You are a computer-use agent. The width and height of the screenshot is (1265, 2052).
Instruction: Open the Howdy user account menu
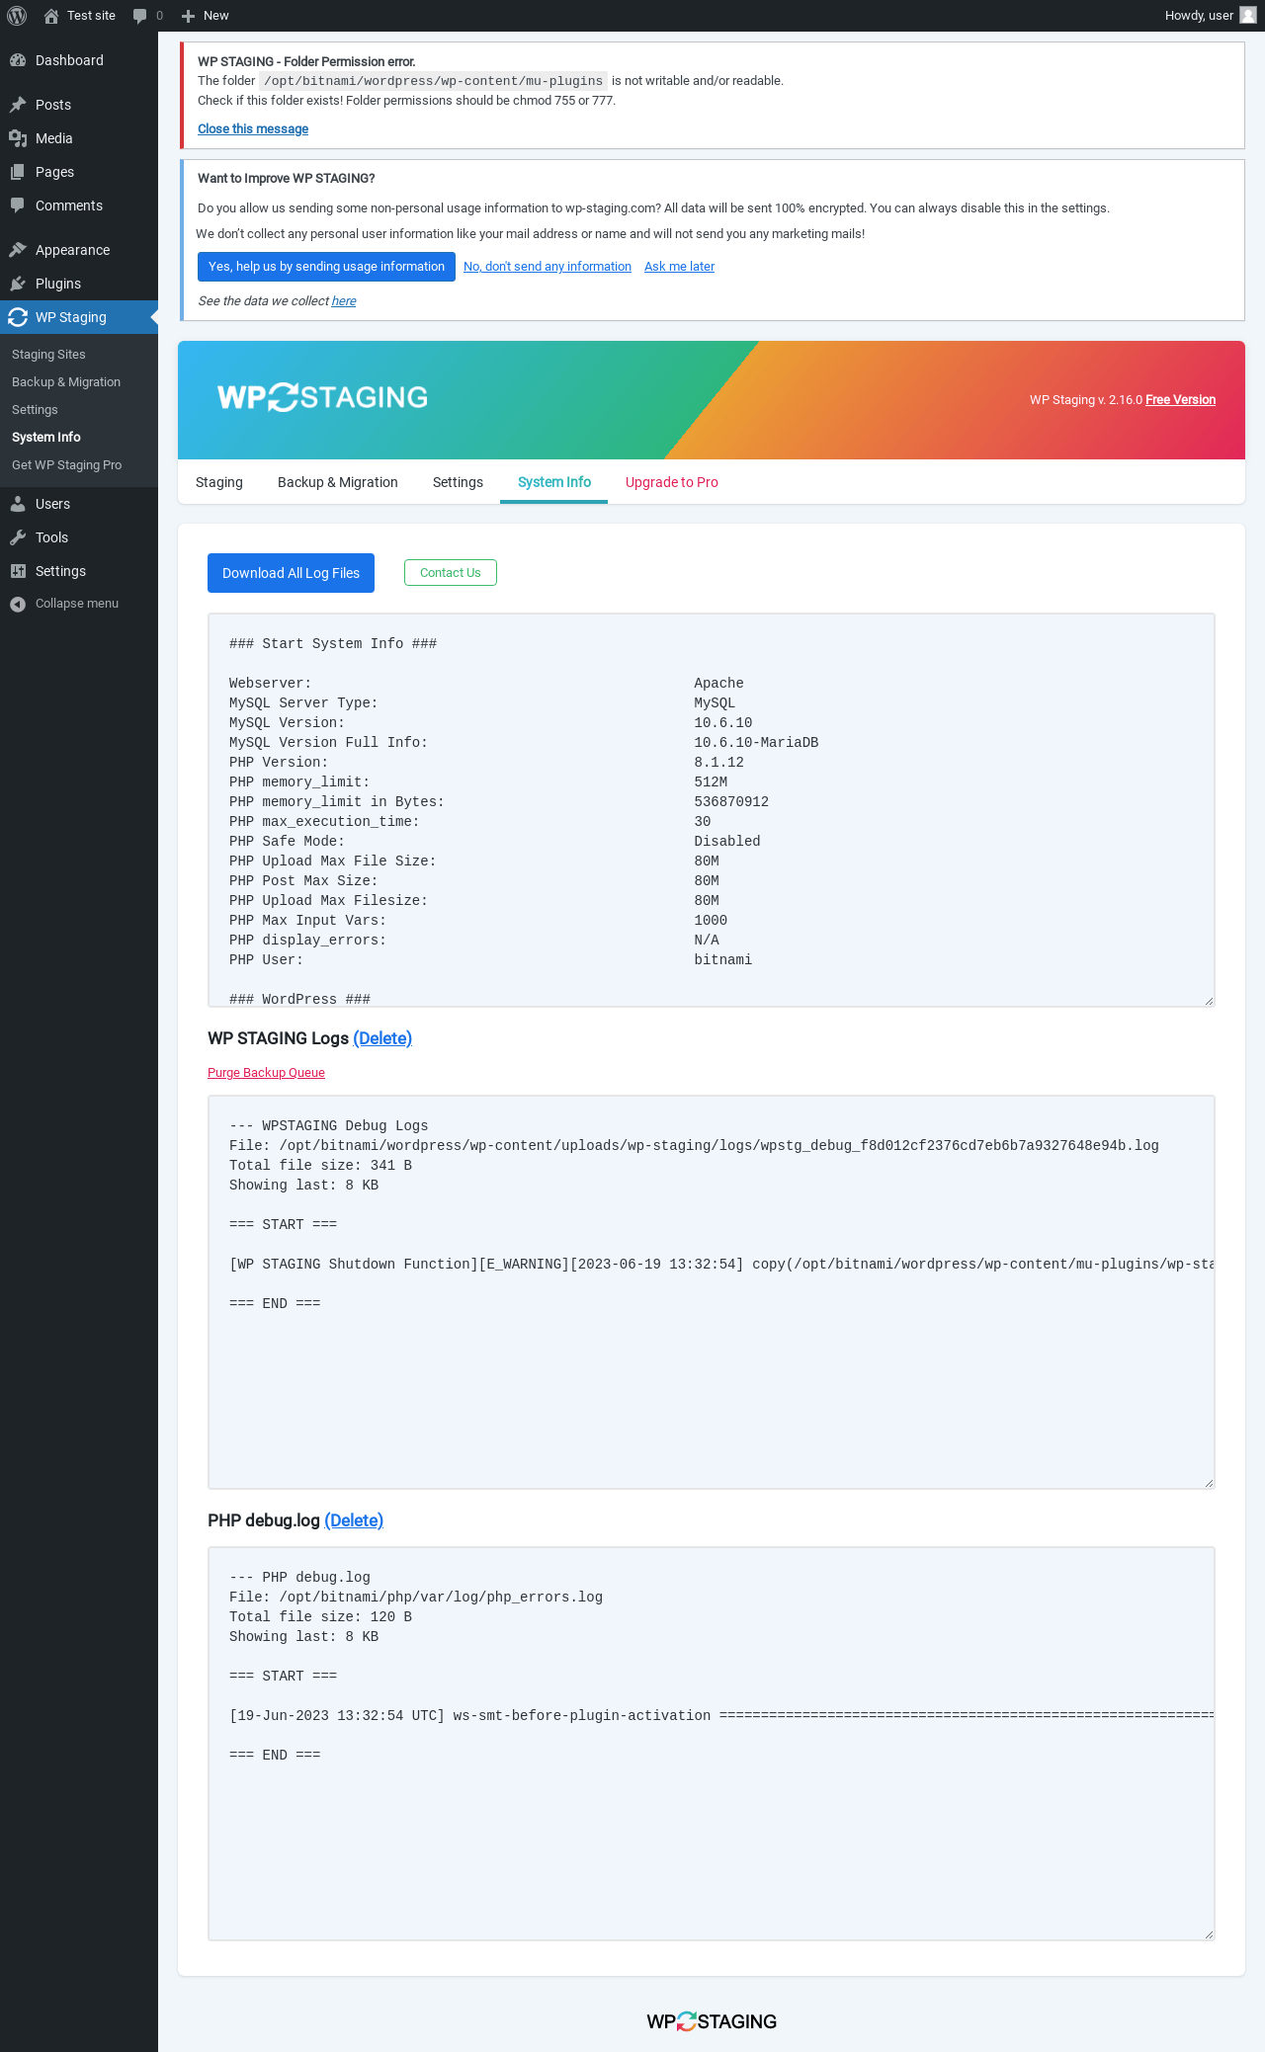pyautogui.click(x=1209, y=16)
